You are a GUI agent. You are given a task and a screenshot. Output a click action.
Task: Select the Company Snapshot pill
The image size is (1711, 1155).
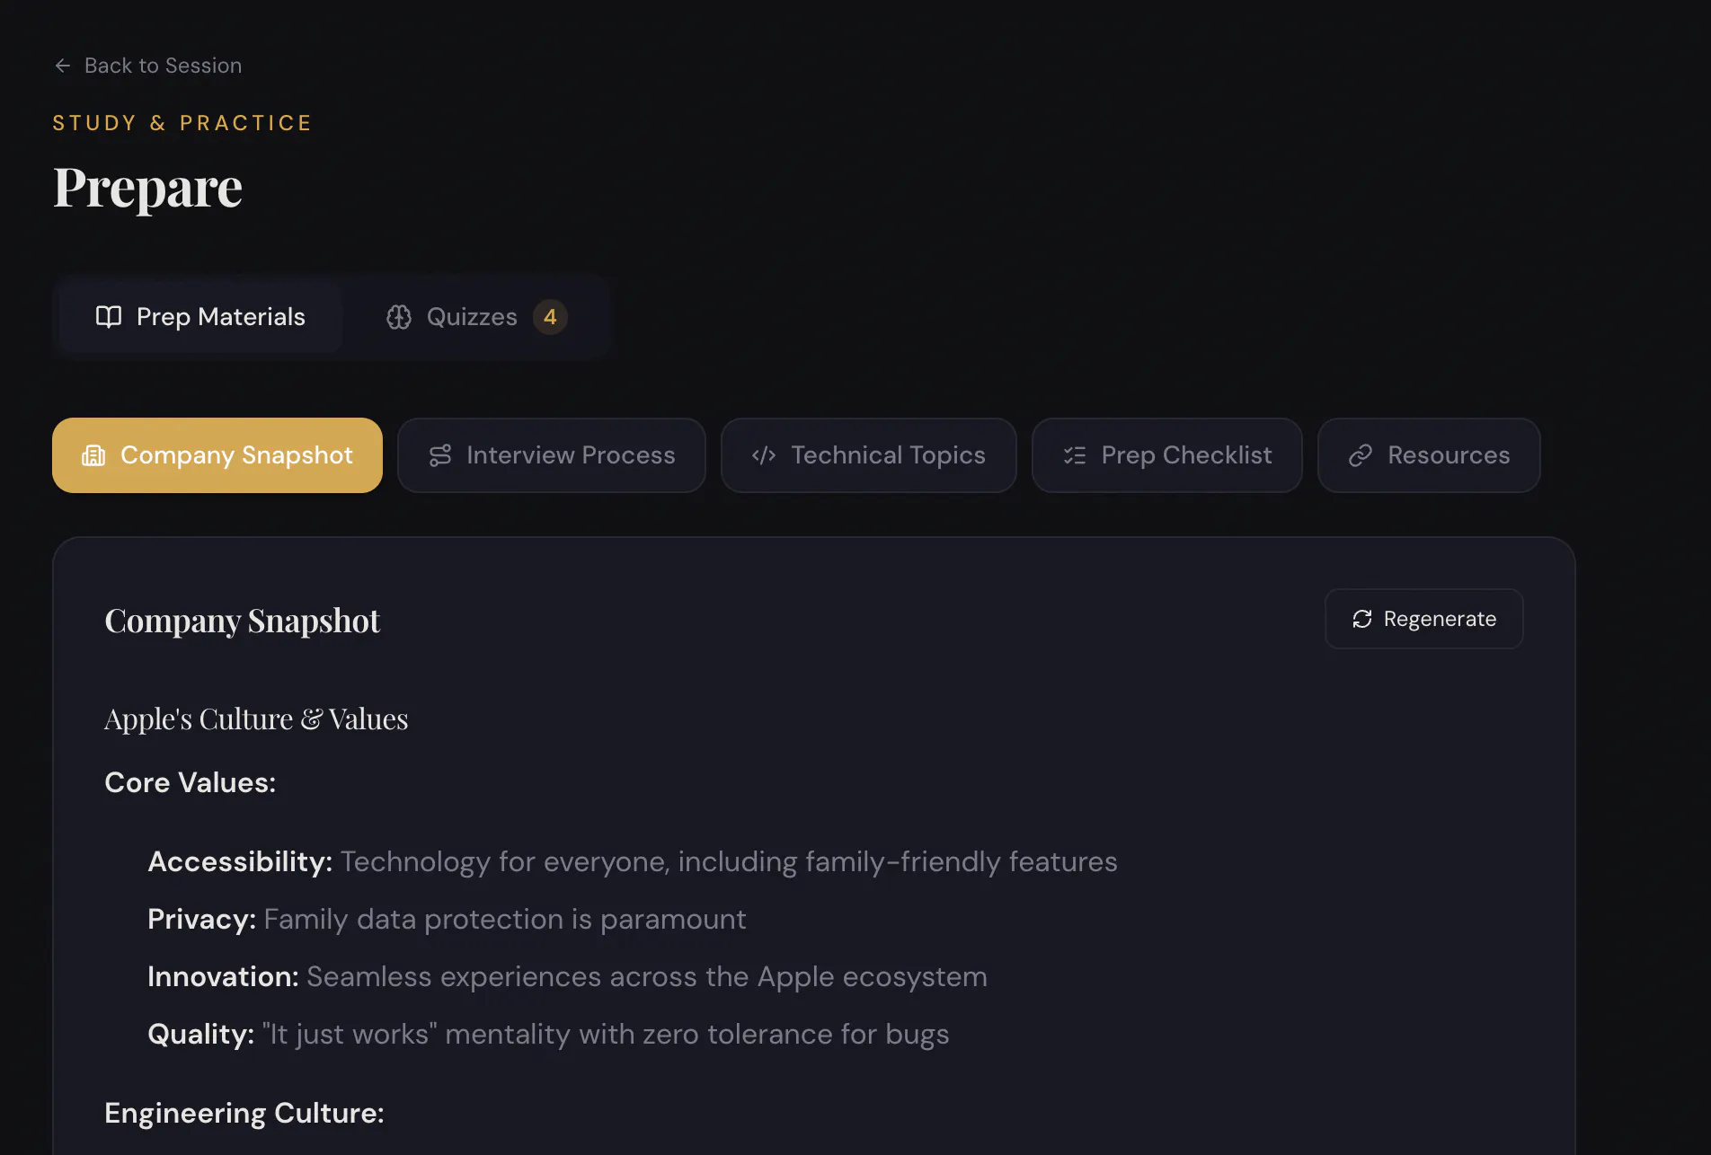pos(217,455)
